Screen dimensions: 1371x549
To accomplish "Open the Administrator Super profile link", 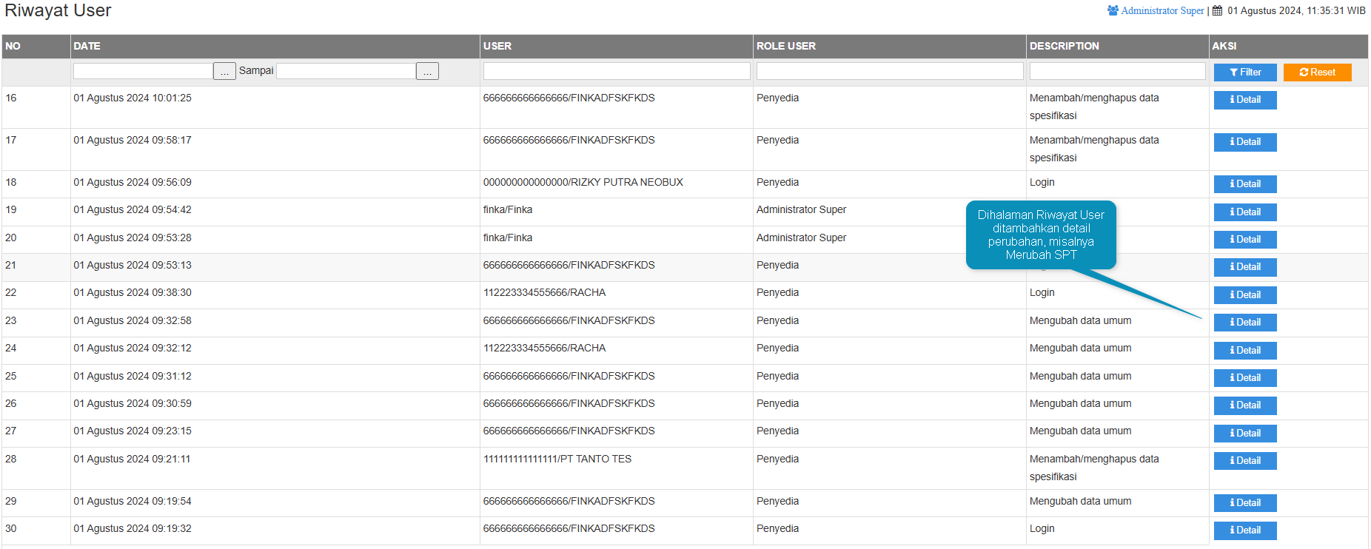I will [x=1162, y=10].
